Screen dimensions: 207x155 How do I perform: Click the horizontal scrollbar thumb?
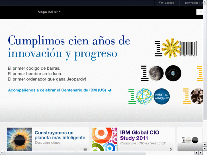(x=75, y=153)
